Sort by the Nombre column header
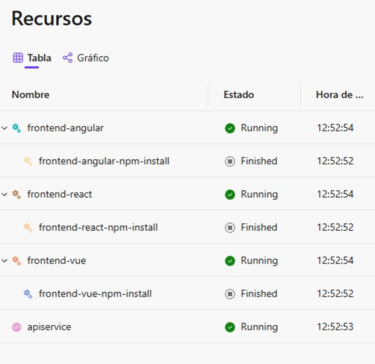 (x=30, y=95)
